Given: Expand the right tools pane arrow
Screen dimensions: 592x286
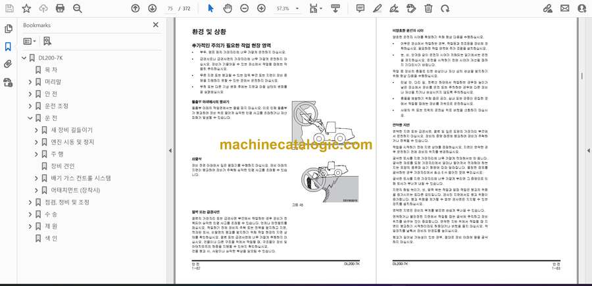Looking at the screenshot, I should click(x=588, y=151).
